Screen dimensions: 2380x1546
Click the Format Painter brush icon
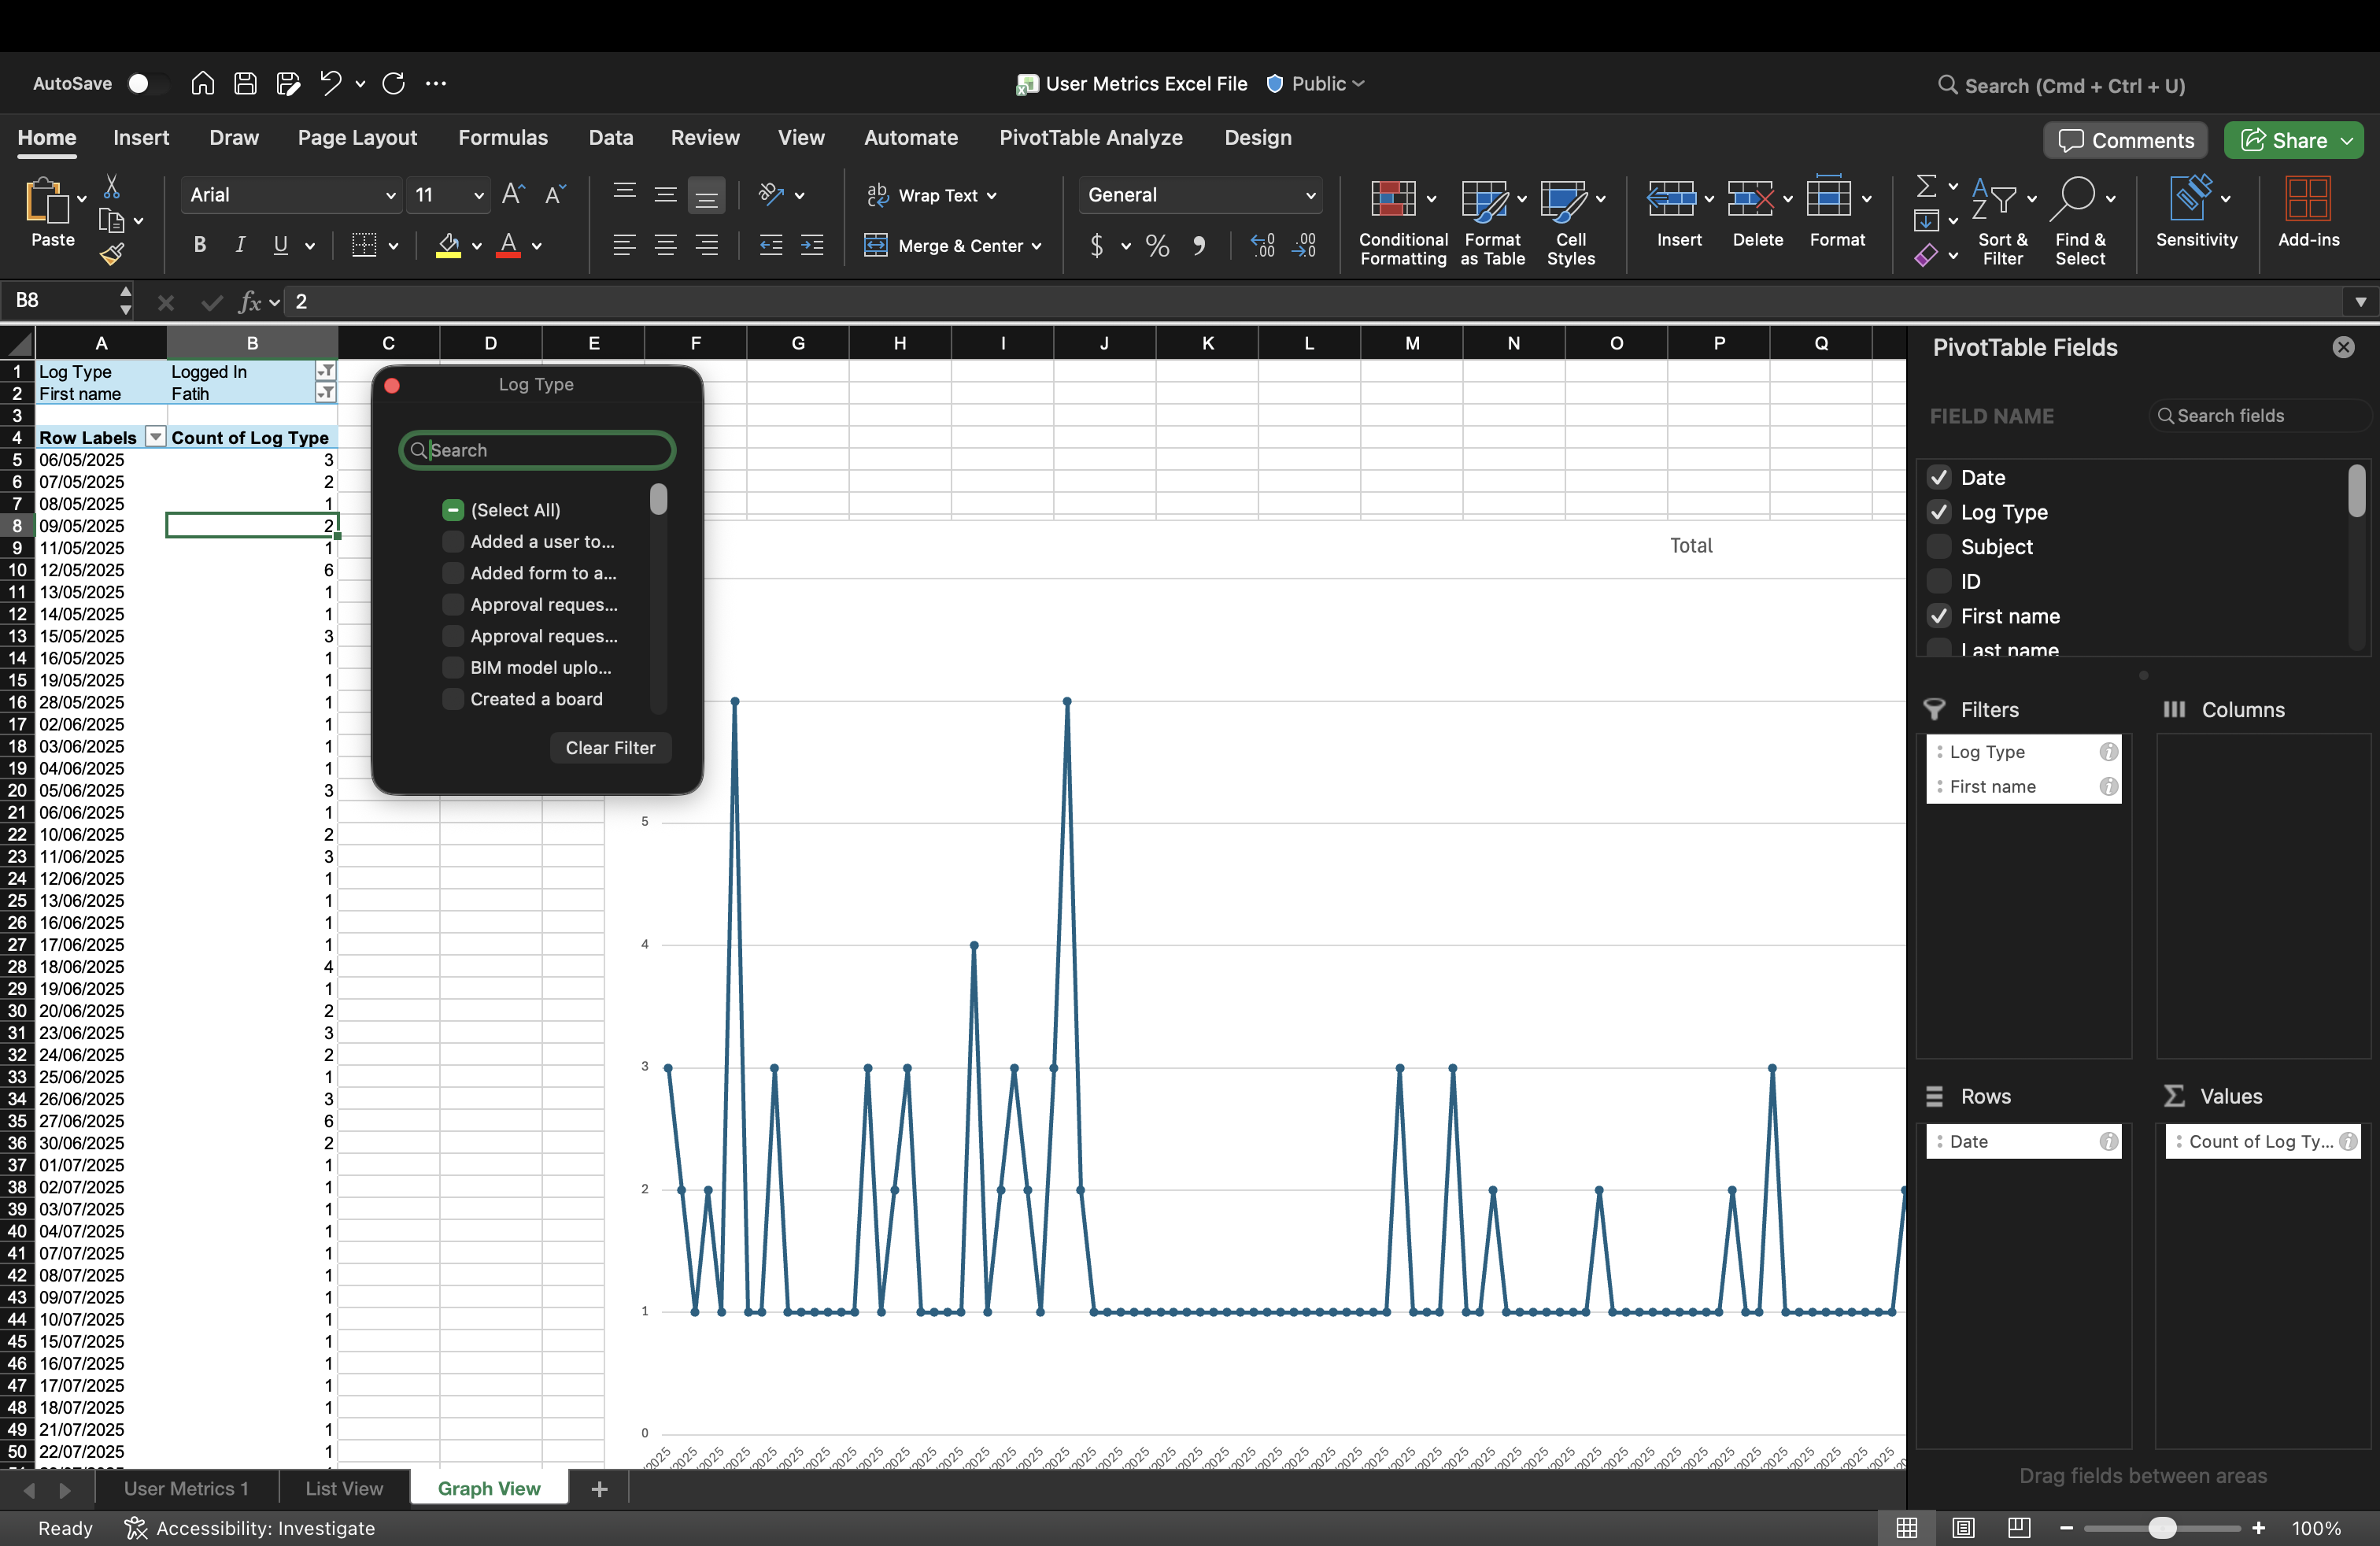click(112, 255)
